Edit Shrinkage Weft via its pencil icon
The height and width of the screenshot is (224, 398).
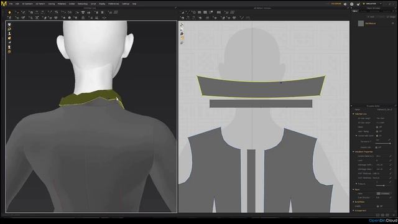[x=390, y=164]
